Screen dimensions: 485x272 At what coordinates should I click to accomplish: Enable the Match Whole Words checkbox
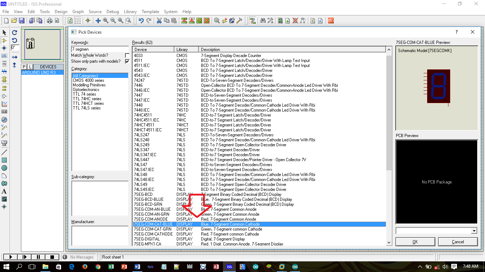click(127, 55)
